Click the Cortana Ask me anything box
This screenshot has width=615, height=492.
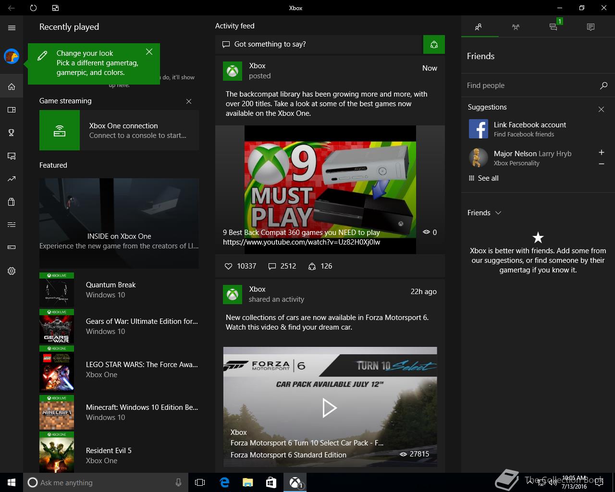pyautogui.click(x=105, y=482)
